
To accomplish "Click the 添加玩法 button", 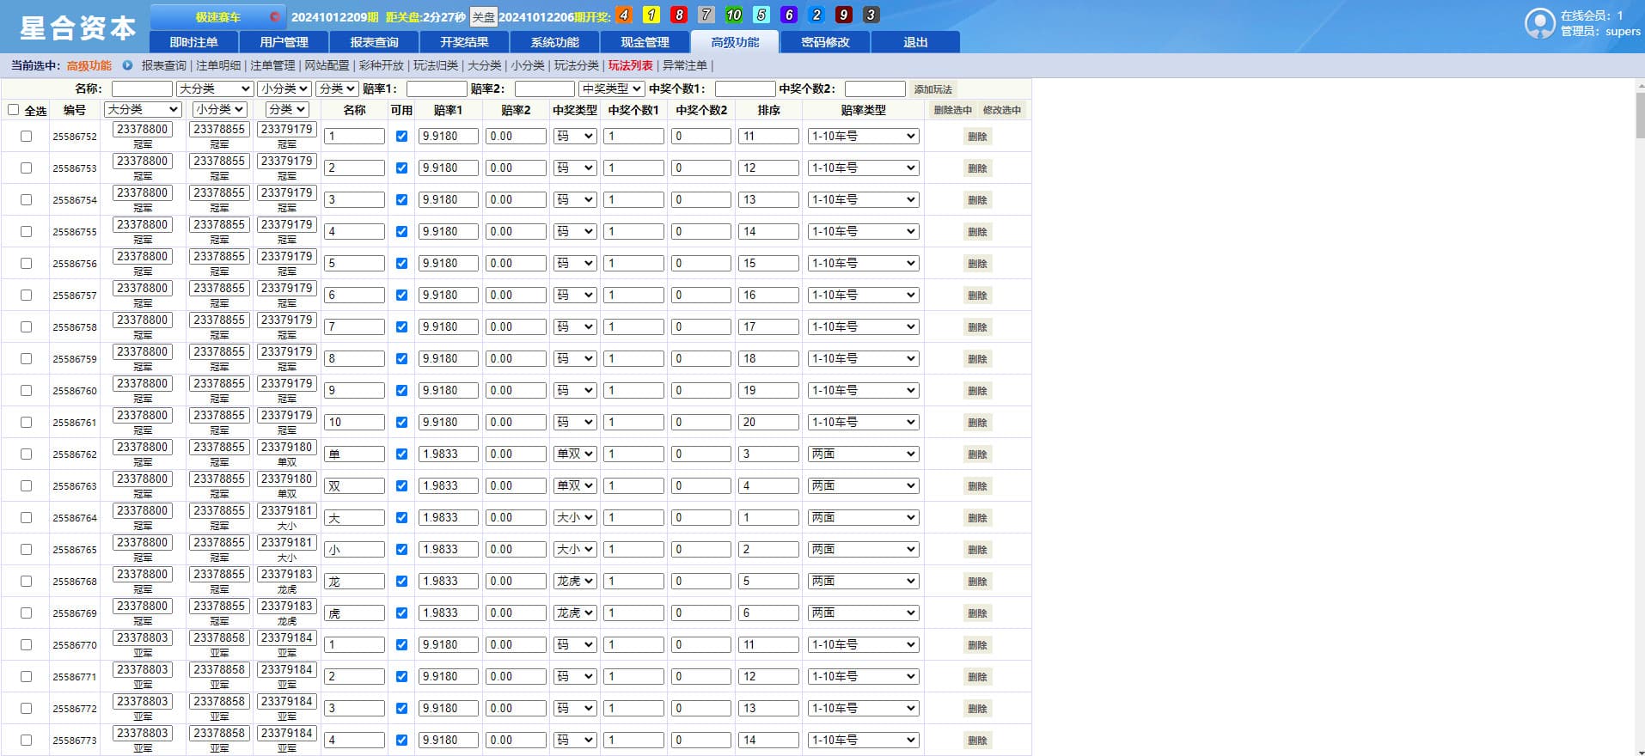I will click(x=933, y=89).
